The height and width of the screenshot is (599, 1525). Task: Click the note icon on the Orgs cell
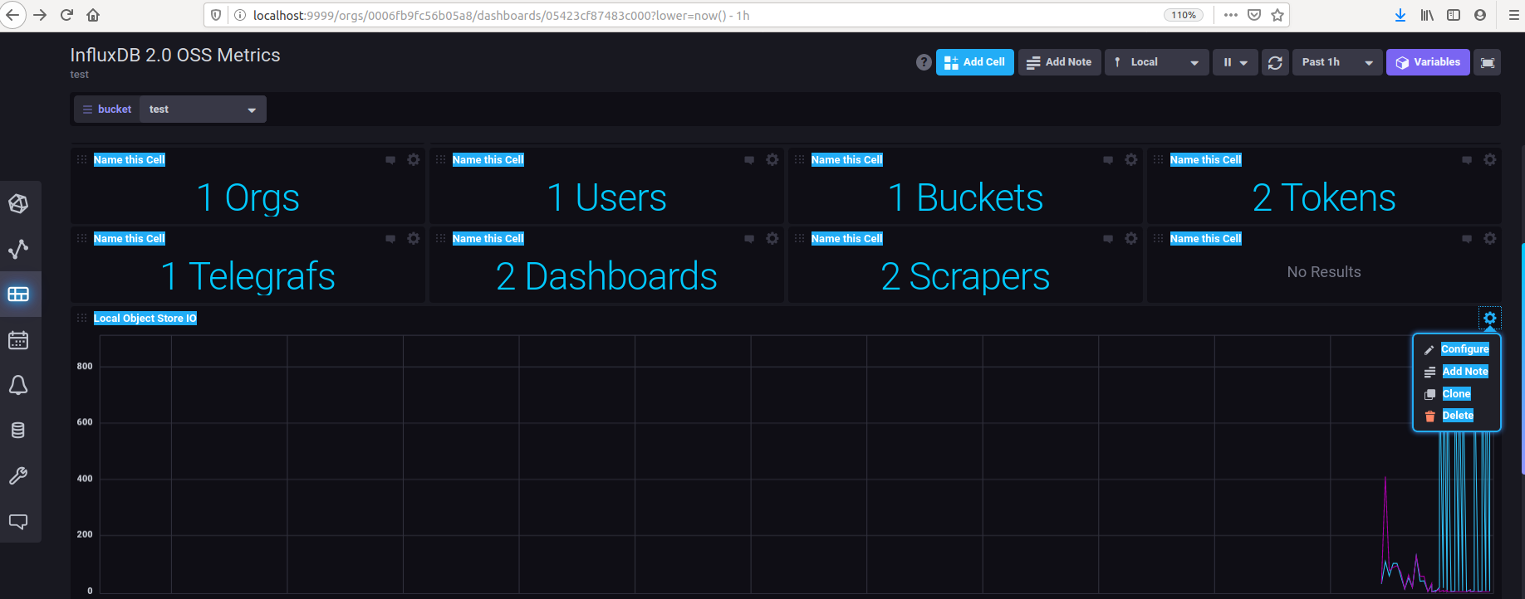pos(390,160)
